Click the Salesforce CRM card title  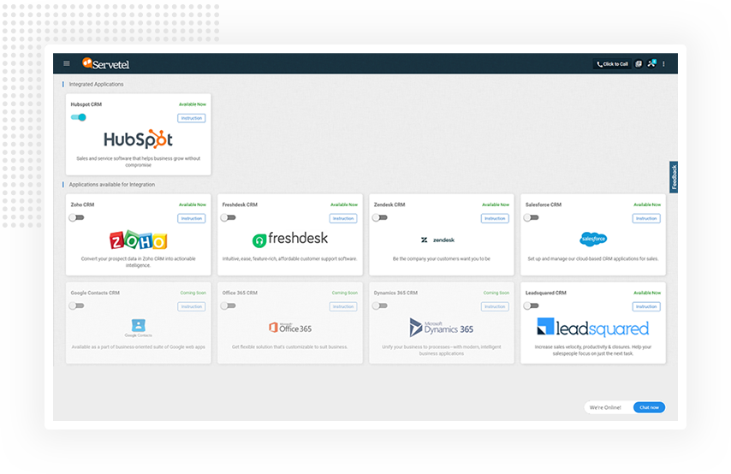544,204
